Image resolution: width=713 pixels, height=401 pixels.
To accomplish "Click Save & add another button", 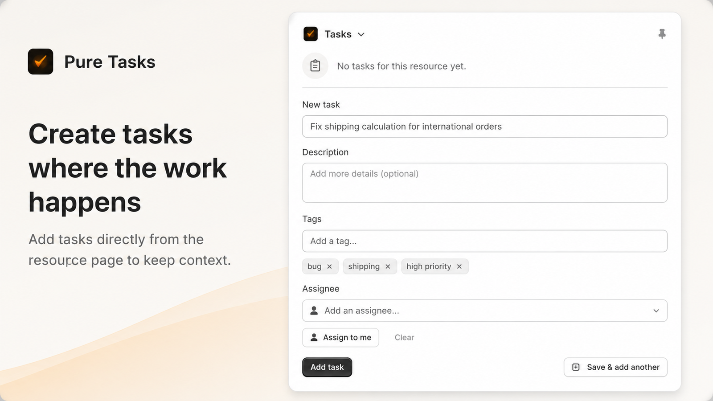I will 615,367.
